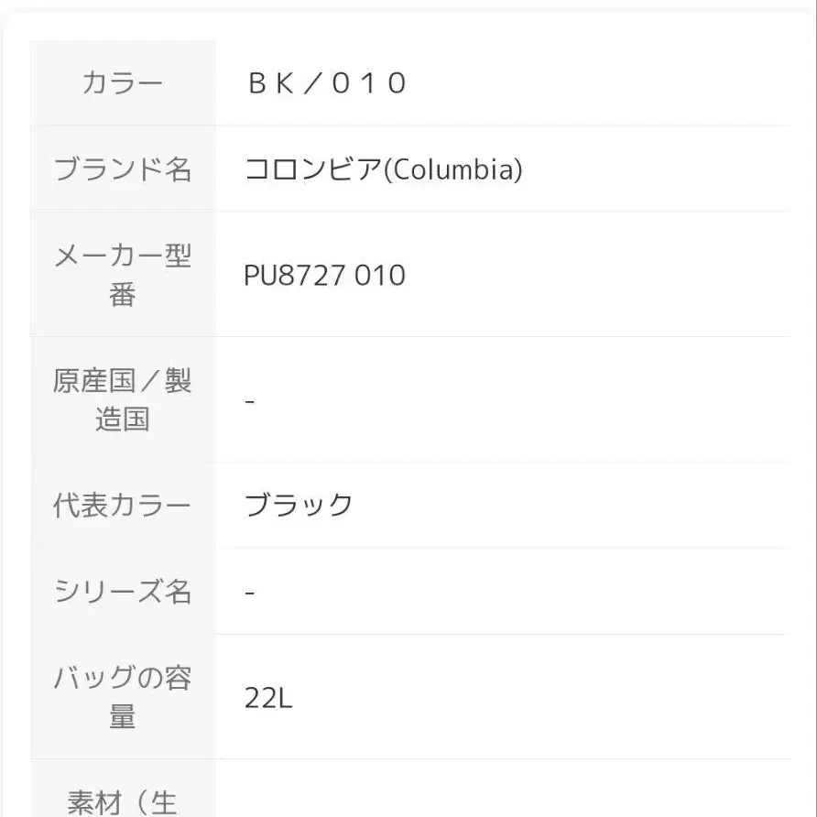This screenshot has width=817, height=817.
Task: Click the 番 character in メーカー型番 label
Action: [123, 294]
